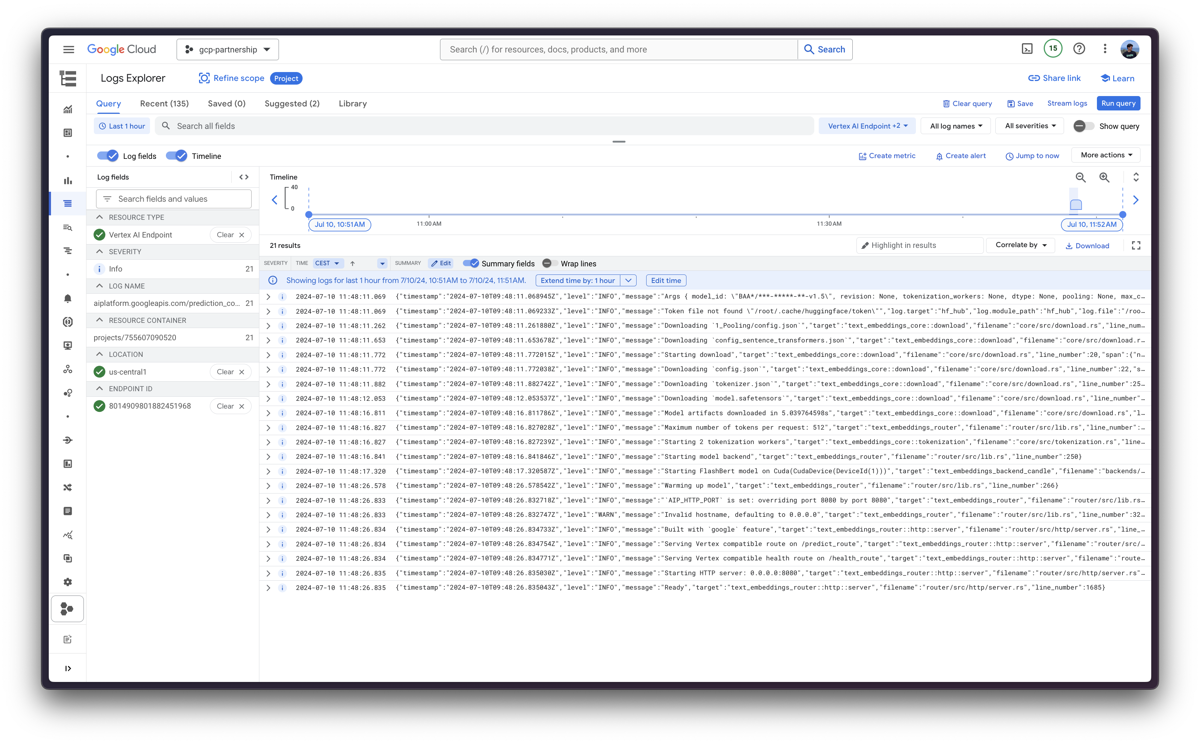Click the timeline end handle at 11:52AM

(1122, 215)
